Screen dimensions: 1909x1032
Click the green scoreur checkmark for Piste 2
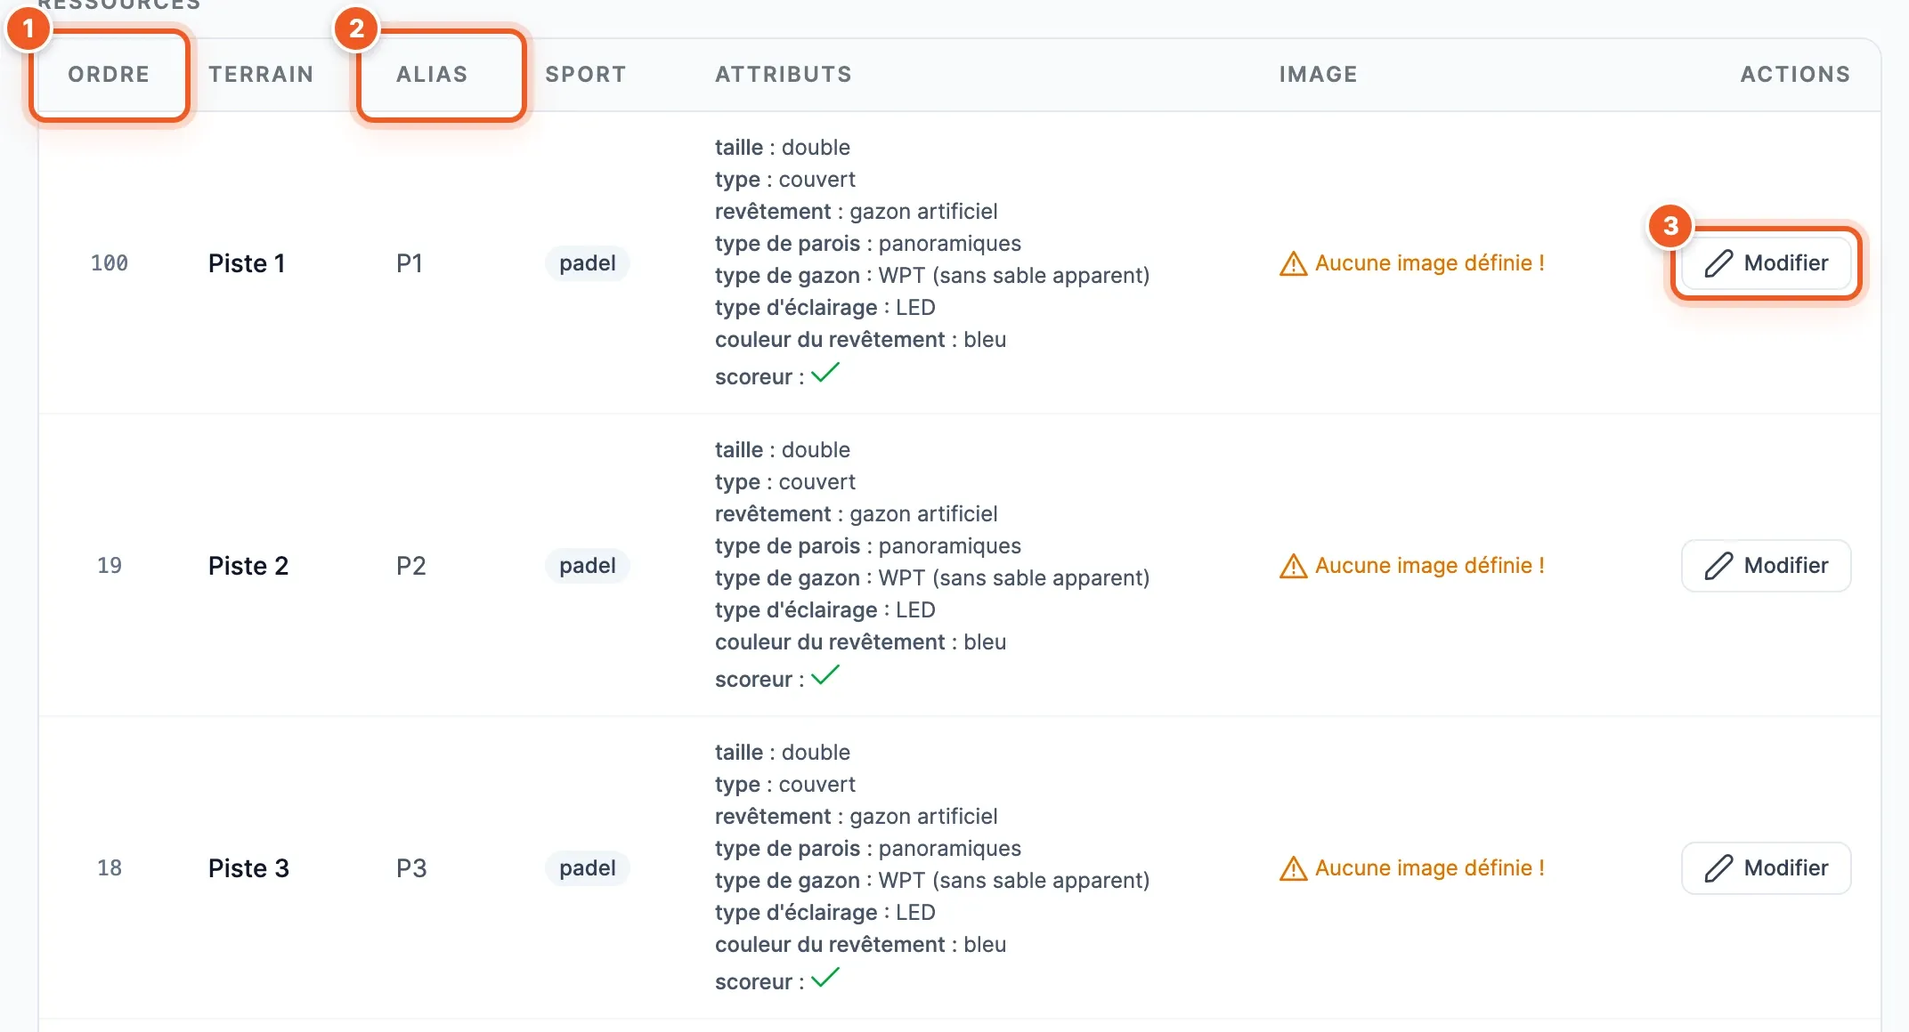click(825, 675)
